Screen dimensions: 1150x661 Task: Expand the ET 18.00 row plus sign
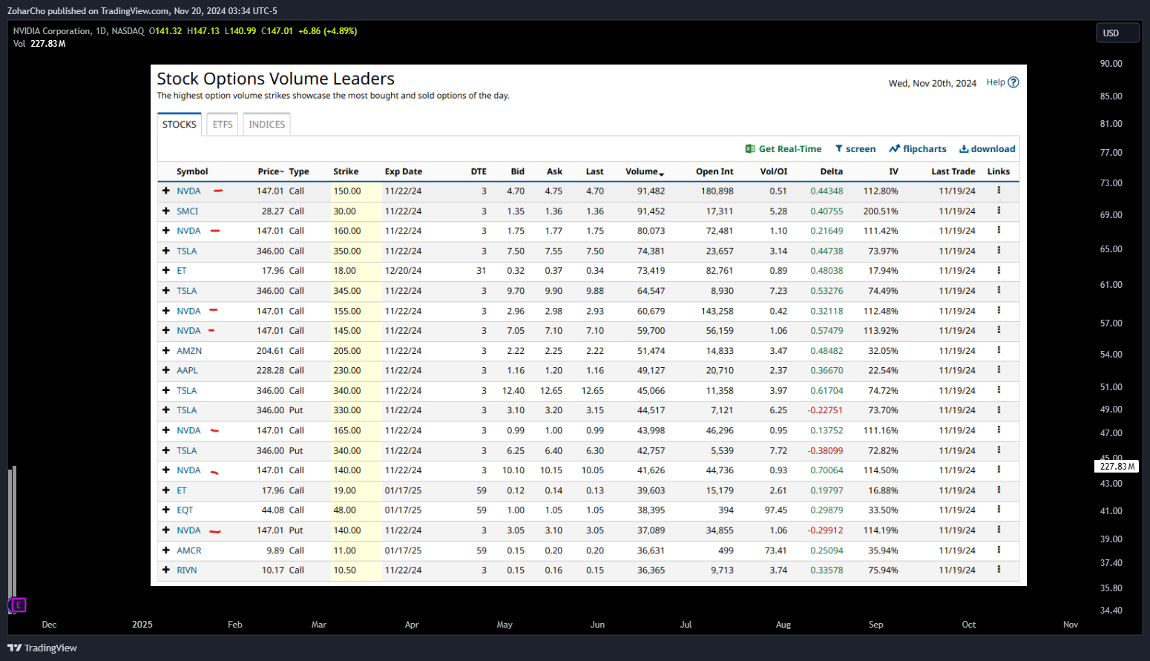(x=166, y=270)
